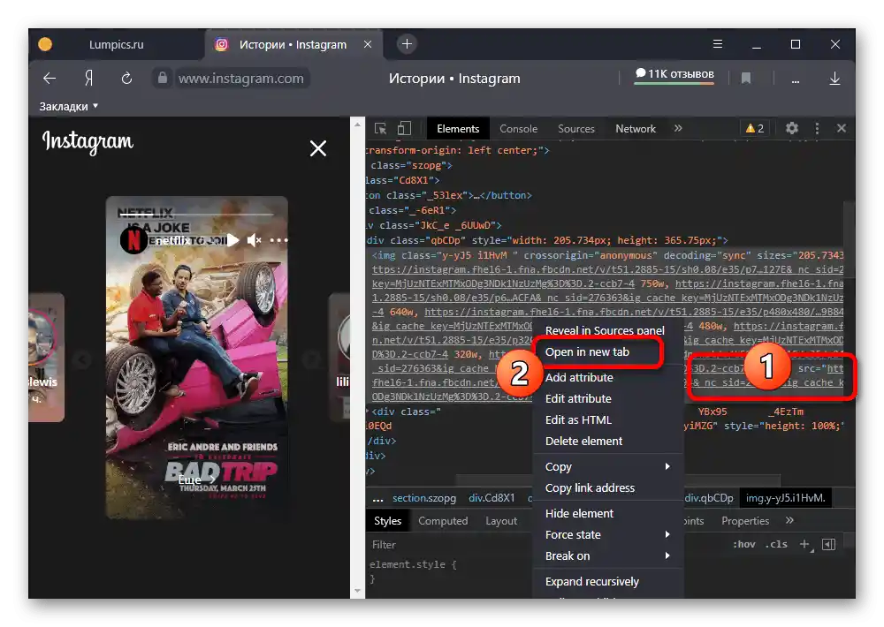Open the Computed pane tab
884x627 pixels.
[x=443, y=521]
